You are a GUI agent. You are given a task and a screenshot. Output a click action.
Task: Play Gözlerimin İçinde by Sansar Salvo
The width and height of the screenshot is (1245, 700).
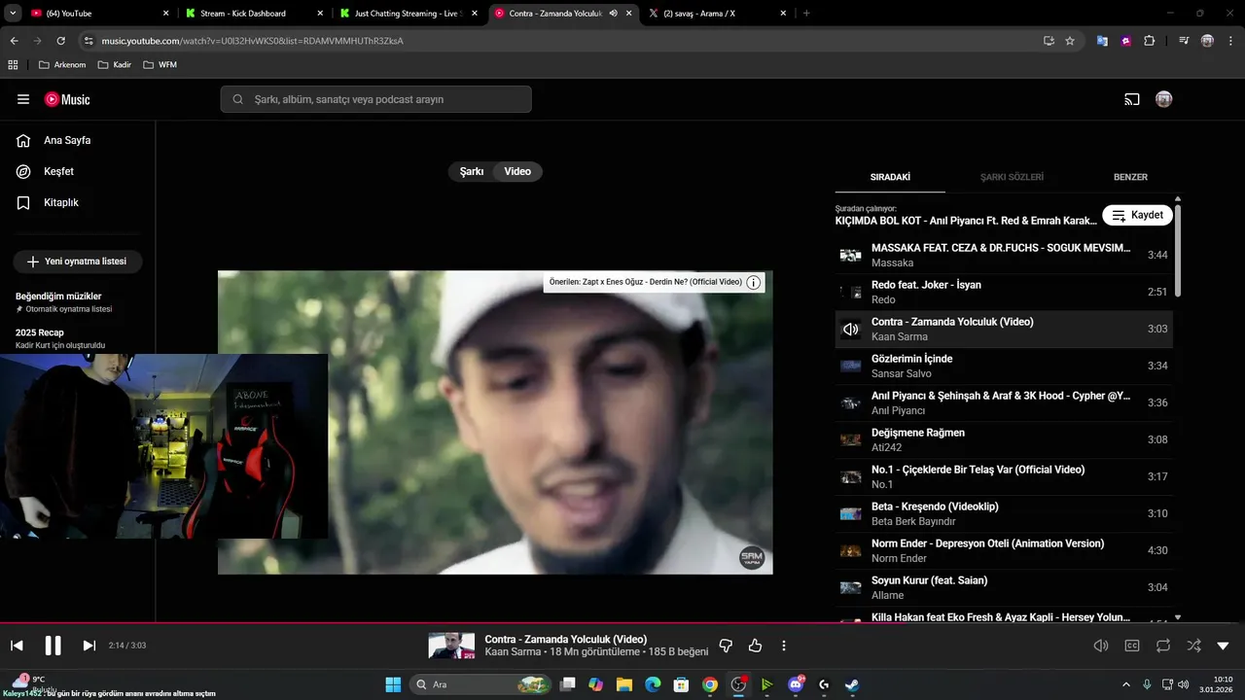tap(1004, 366)
